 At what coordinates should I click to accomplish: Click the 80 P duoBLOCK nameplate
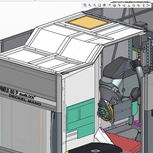(x=22, y=94)
